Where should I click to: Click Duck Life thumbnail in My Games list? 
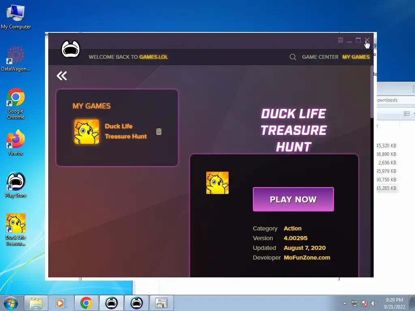coord(87,132)
